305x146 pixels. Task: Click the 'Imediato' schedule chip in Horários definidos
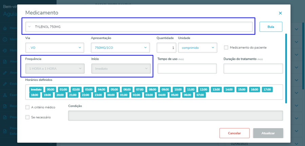coord(36,90)
